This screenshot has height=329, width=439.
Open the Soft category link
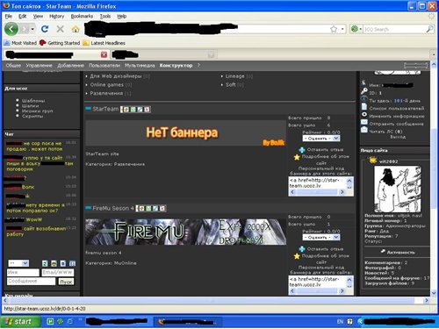click(x=231, y=84)
